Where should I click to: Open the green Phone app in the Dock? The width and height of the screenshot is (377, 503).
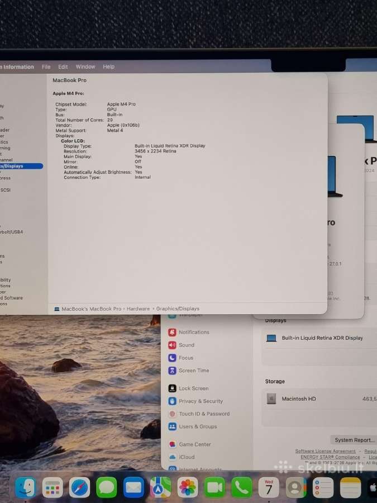(x=242, y=487)
